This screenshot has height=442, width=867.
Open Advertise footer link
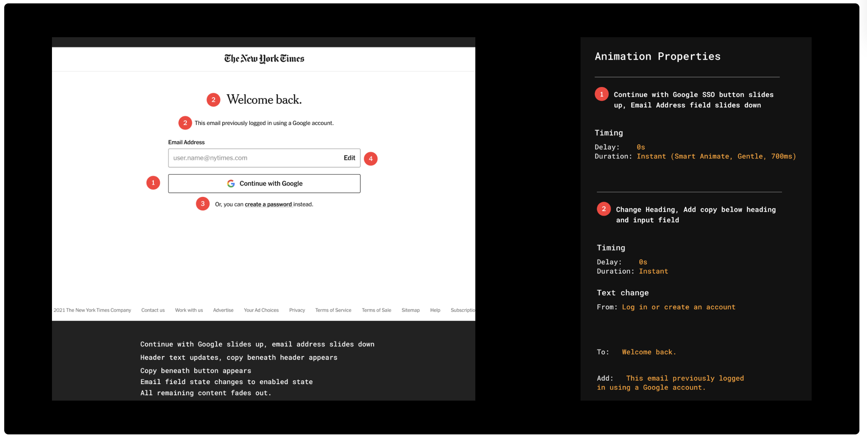click(x=223, y=310)
